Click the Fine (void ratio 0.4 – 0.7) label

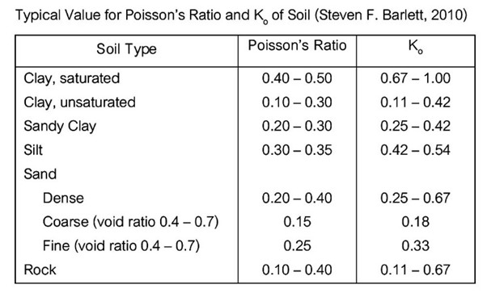[121, 246]
